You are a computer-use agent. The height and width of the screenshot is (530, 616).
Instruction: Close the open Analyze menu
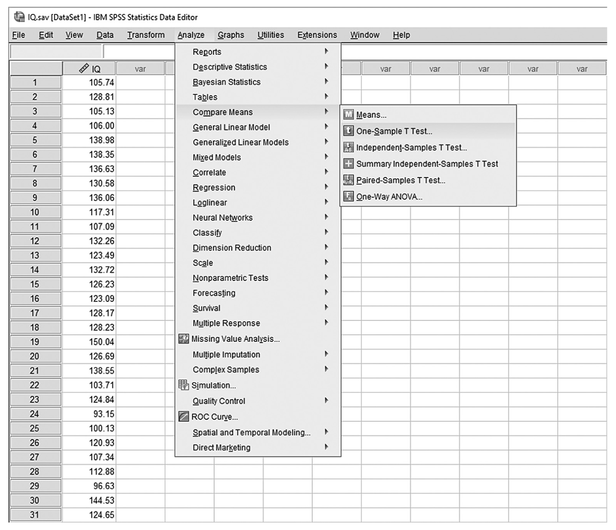[191, 35]
